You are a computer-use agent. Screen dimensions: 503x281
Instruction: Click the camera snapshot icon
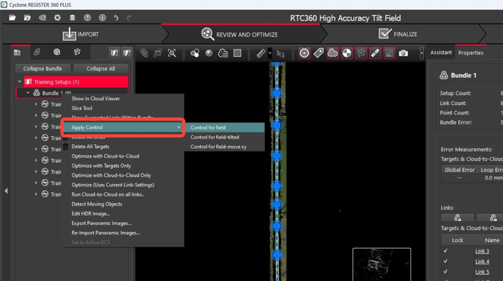click(x=404, y=53)
